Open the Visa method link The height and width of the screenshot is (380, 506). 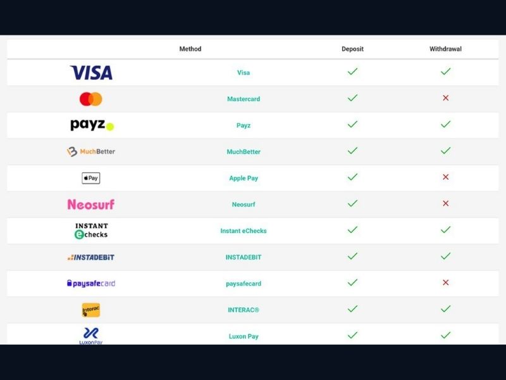[244, 73]
